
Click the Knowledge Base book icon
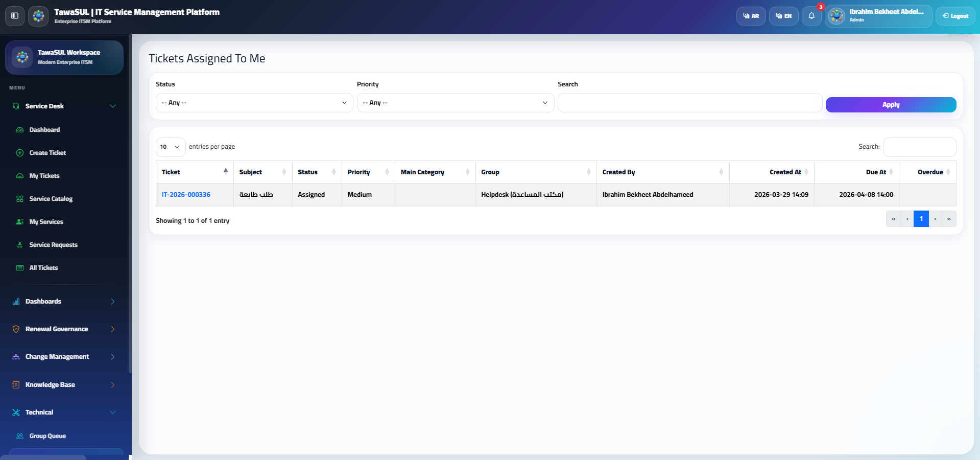tap(16, 385)
